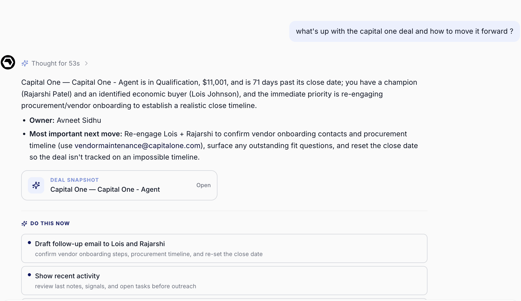The image size is (521, 301).
Task: Click the DEAL SNAPSHOT label
Action: tap(74, 180)
